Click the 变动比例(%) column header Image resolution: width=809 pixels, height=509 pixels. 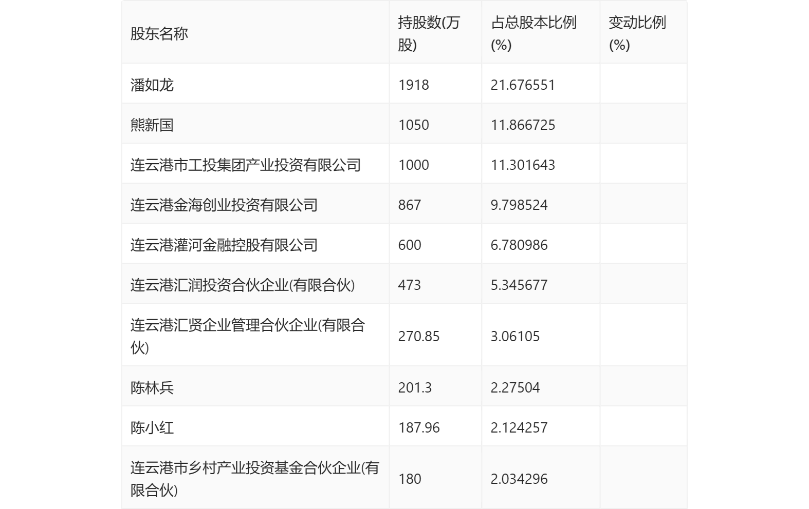tap(637, 34)
